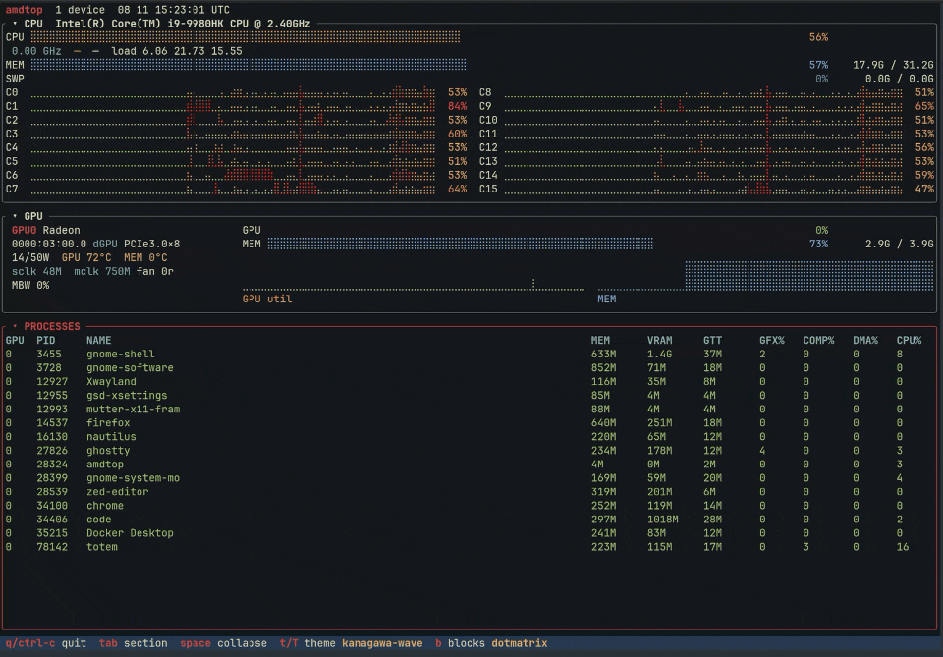943x657 pixels.
Task: Click the q/ctrl-c quit shortcut
Action: coord(46,643)
